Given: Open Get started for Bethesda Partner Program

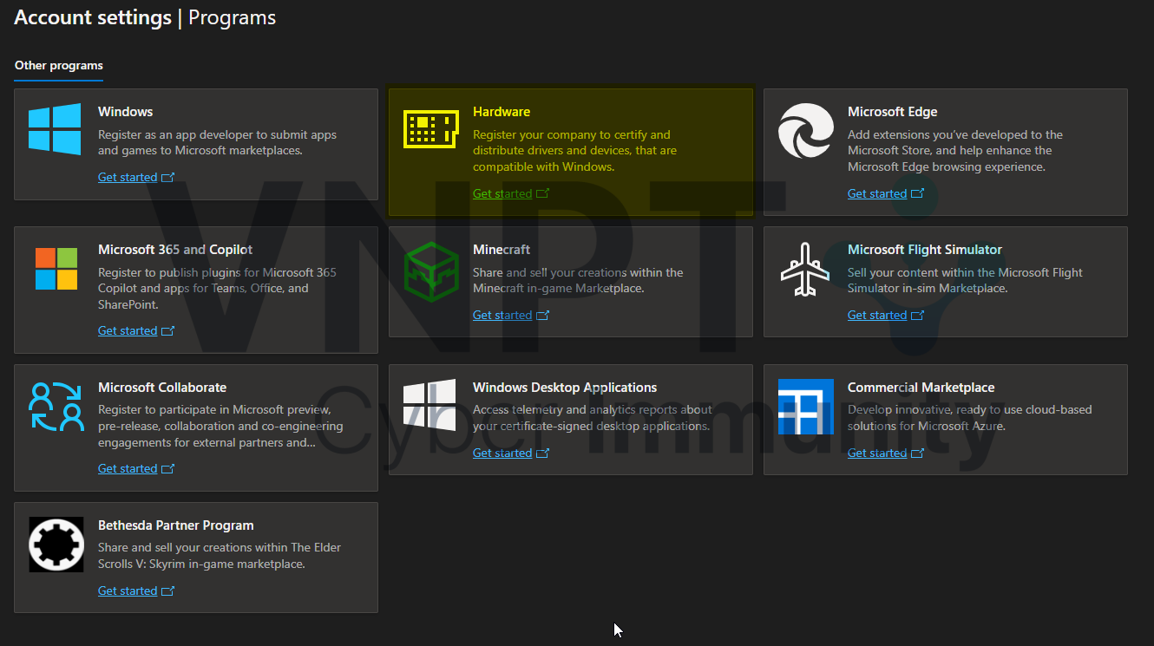Looking at the screenshot, I should pyautogui.click(x=128, y=591).
